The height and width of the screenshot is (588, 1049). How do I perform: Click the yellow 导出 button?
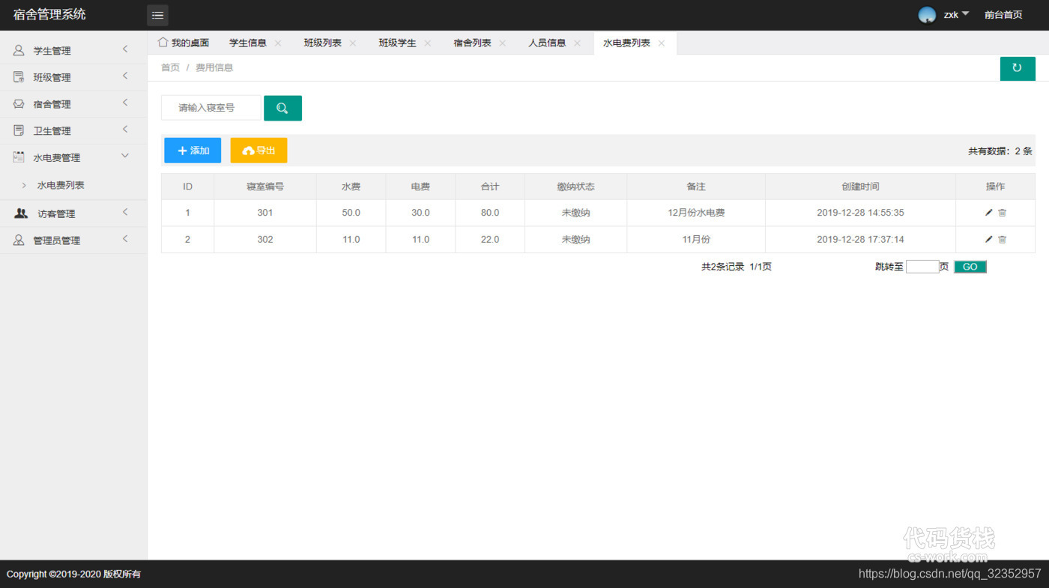[259, 151]
